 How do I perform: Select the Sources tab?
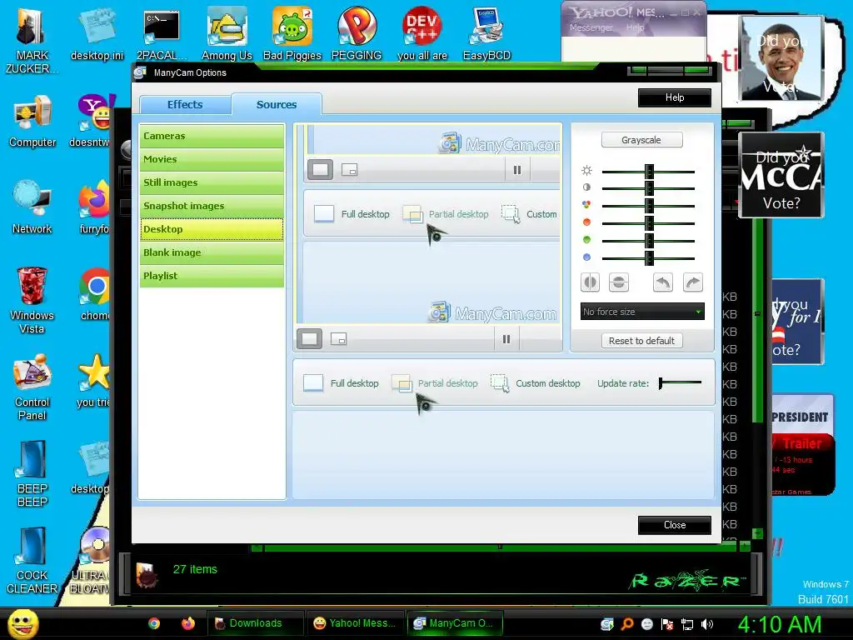coord(277,104)
